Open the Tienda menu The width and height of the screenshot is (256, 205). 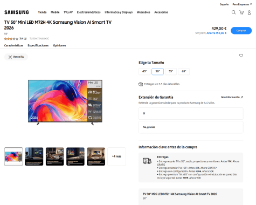point(42,12)
